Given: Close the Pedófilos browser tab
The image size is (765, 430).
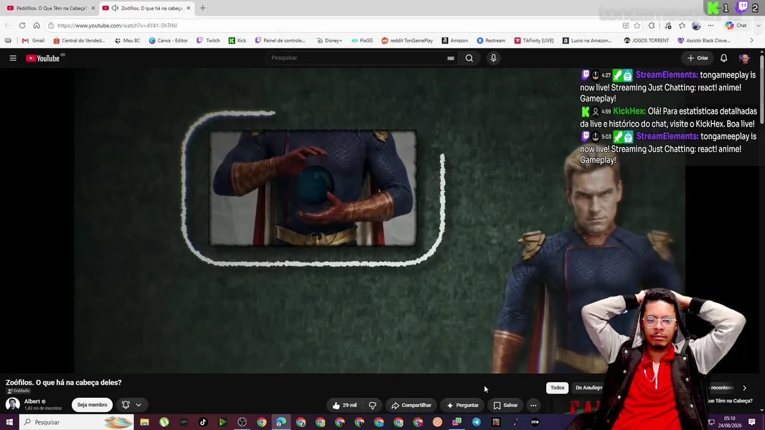Looking at the screenshot, I should tap(93, 8).
